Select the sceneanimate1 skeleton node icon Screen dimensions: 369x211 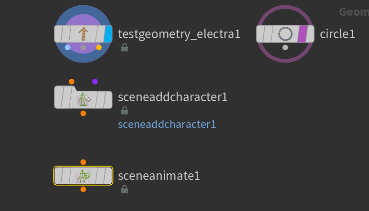coord(84,176)
